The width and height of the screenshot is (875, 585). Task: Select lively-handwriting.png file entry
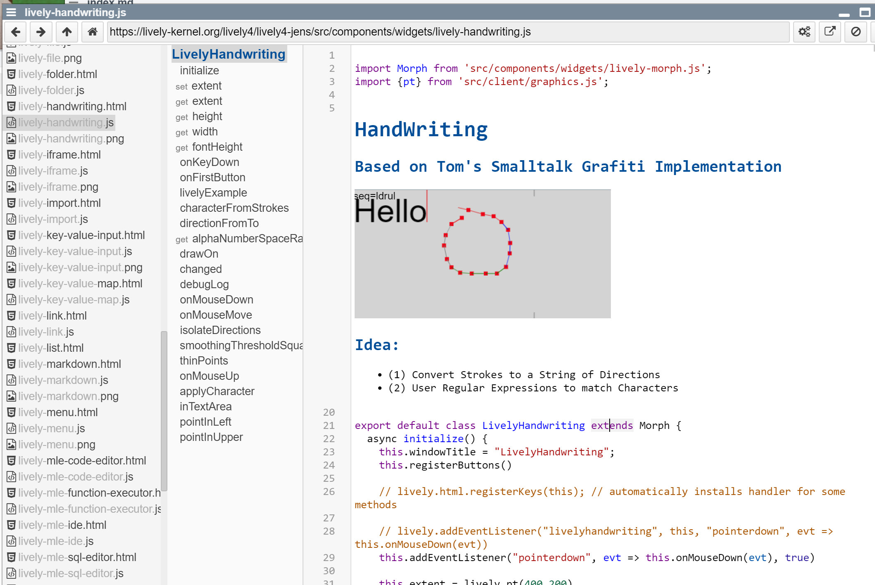point(71,139)
